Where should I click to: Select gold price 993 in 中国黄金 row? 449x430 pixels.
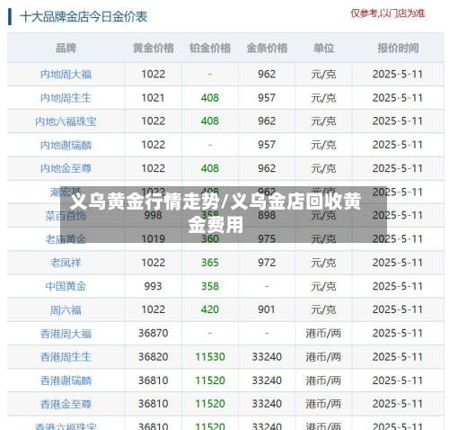coord(153,286)
